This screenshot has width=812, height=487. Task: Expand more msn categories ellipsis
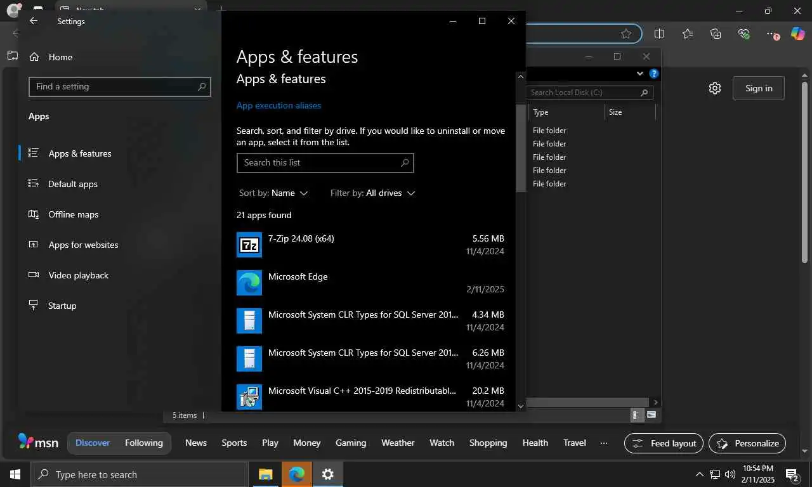(604, 443)
